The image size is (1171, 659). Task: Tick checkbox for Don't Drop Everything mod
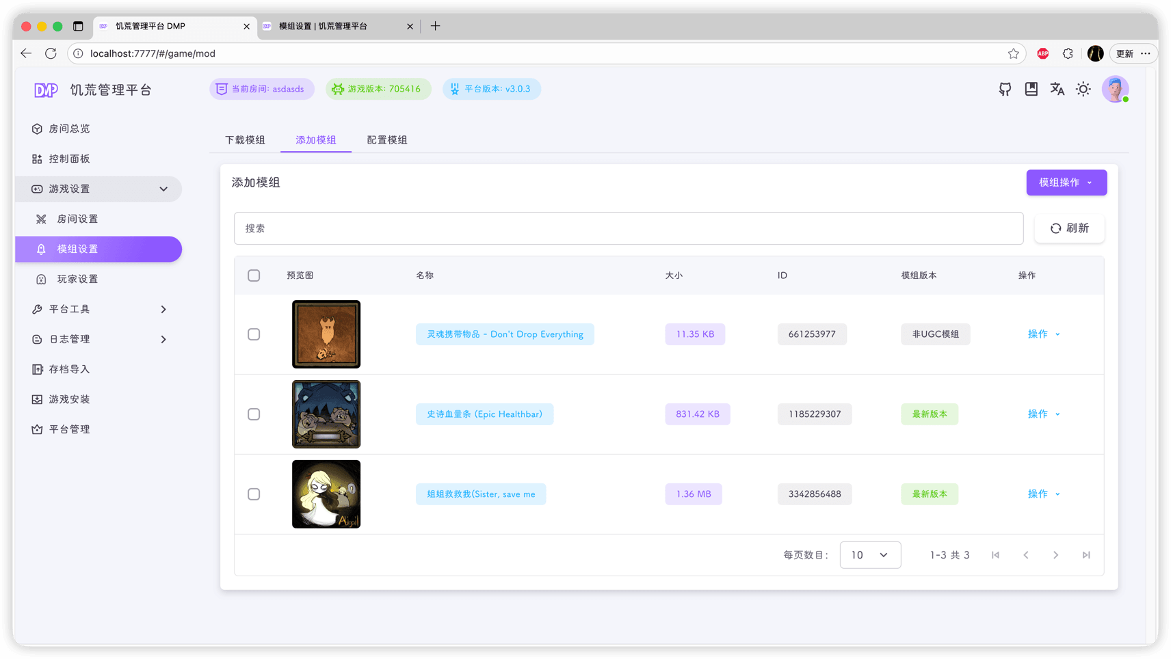254,334
